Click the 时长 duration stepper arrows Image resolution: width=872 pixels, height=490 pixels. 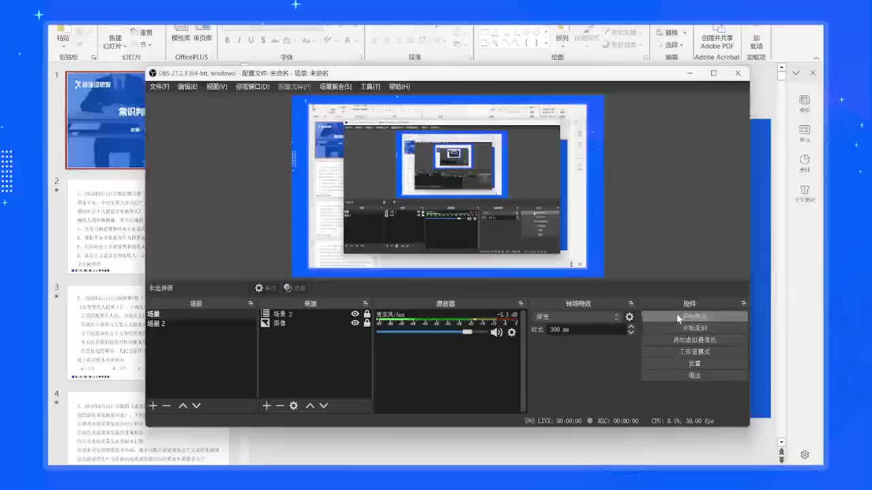[x=631, y=329]
